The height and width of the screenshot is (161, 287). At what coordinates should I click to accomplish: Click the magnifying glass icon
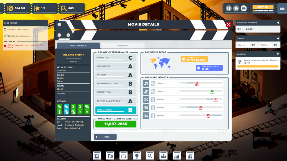(x=150, y=156)
